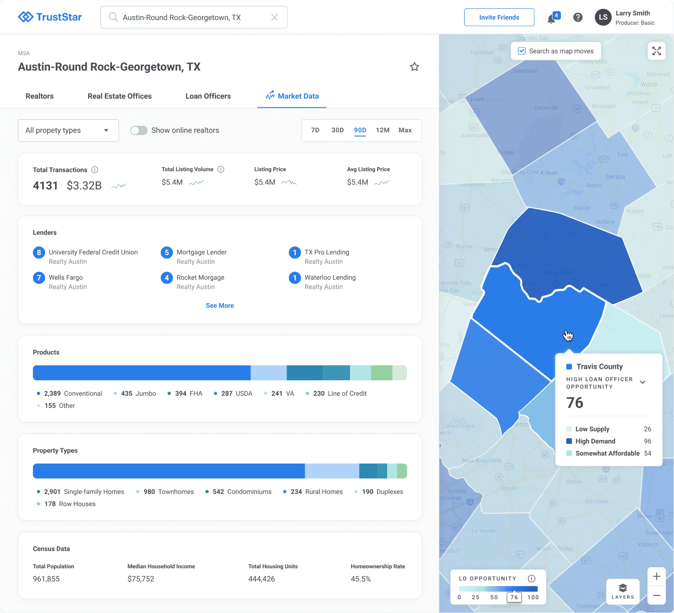Screen dimensions: 674x613
Task: Click 980 Townhomes legend entry
Action: (x=165, y=492)
